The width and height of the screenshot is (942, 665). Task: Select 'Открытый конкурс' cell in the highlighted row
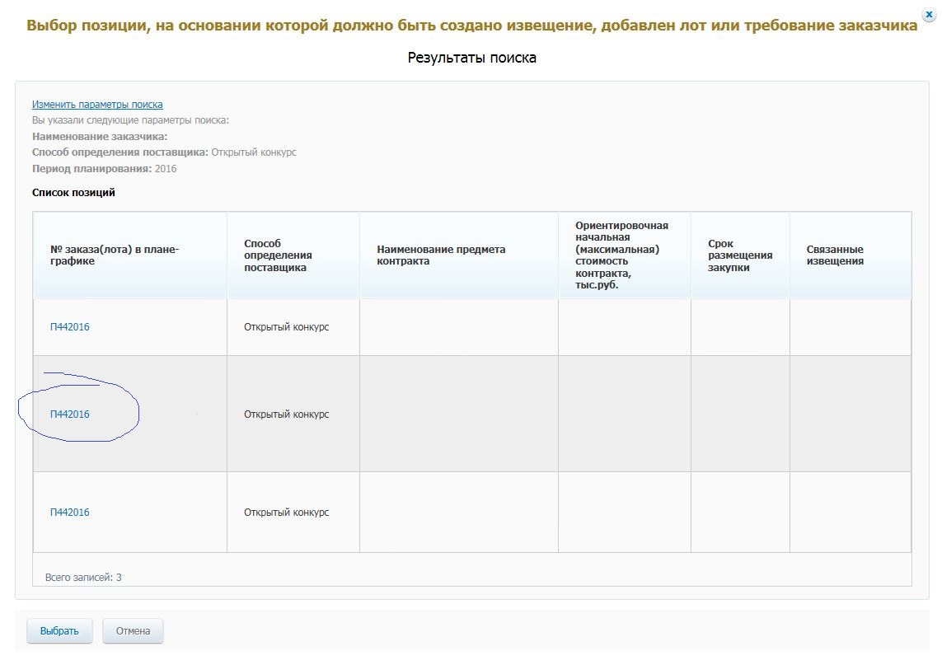(286, 414)
